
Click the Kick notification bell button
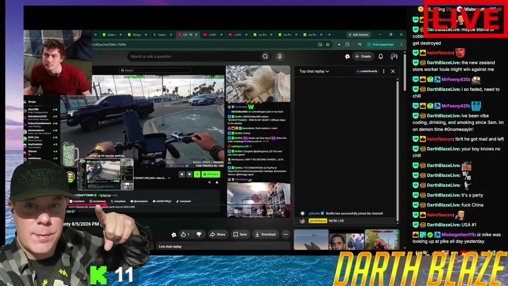point(182,174)
